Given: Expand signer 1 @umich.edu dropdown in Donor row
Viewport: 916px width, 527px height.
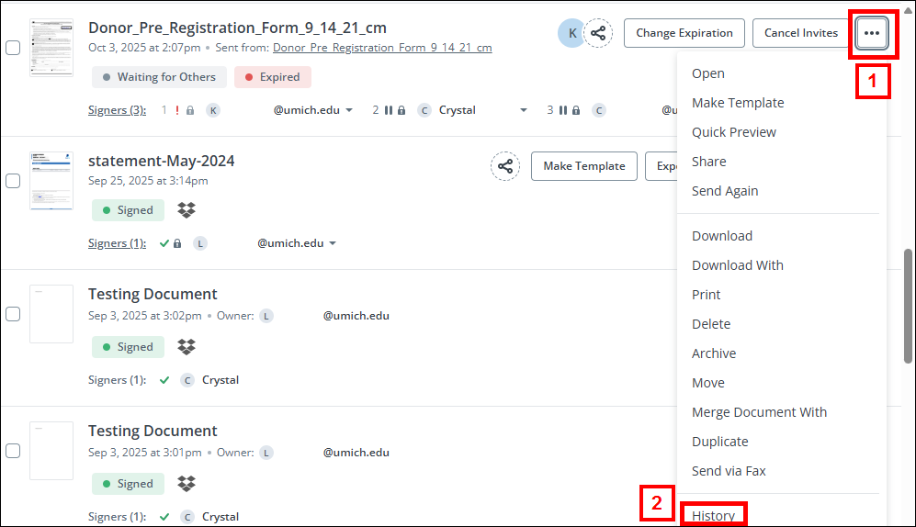Looking at the screenshot, I should tap(349, 110).
